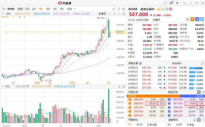
Task: Select ask level 3 price 508.000
Action: [178, 107]
